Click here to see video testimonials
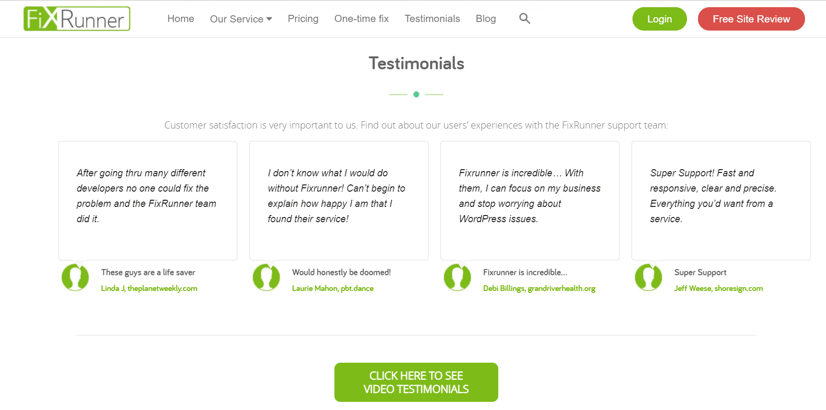This screenshot has width=826, height=410. tap(416, 382)
